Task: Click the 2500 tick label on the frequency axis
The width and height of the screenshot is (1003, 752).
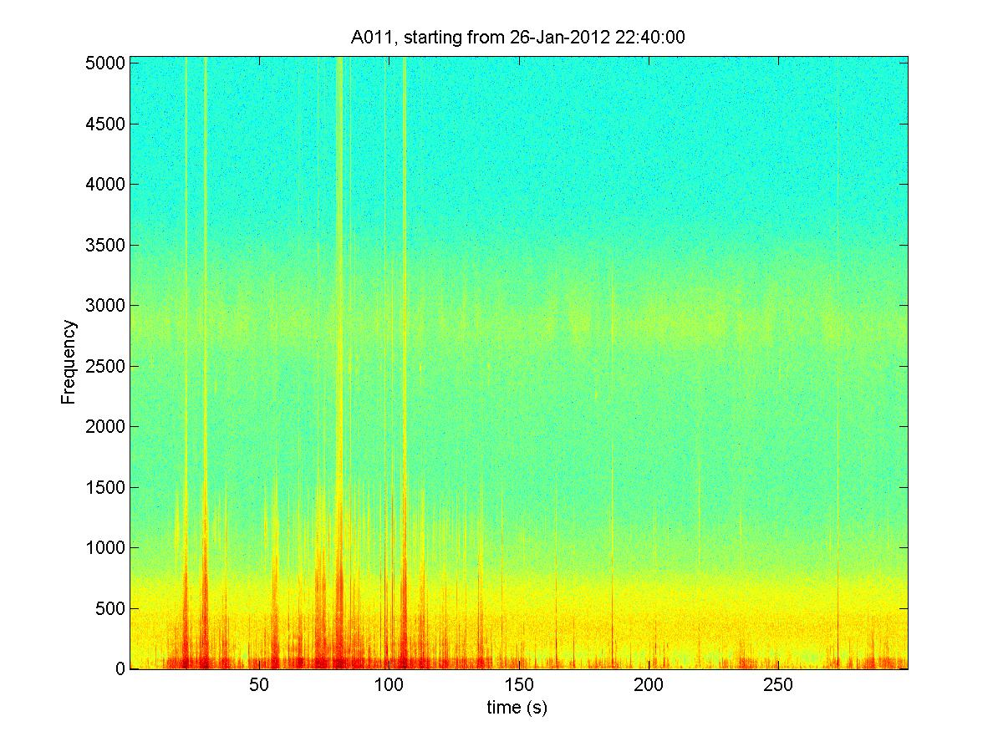Action: click(104, 366)
